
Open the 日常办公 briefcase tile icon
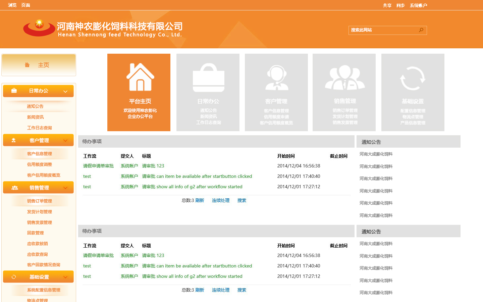(x=208, y=78)
